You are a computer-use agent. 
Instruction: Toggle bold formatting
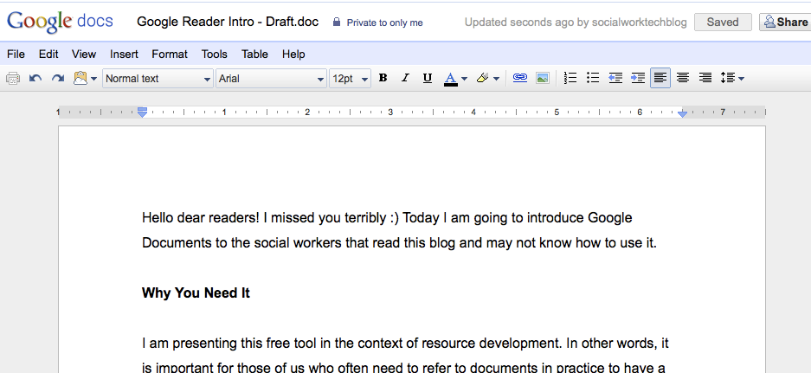pyautogui.click(x=383, y=78)
